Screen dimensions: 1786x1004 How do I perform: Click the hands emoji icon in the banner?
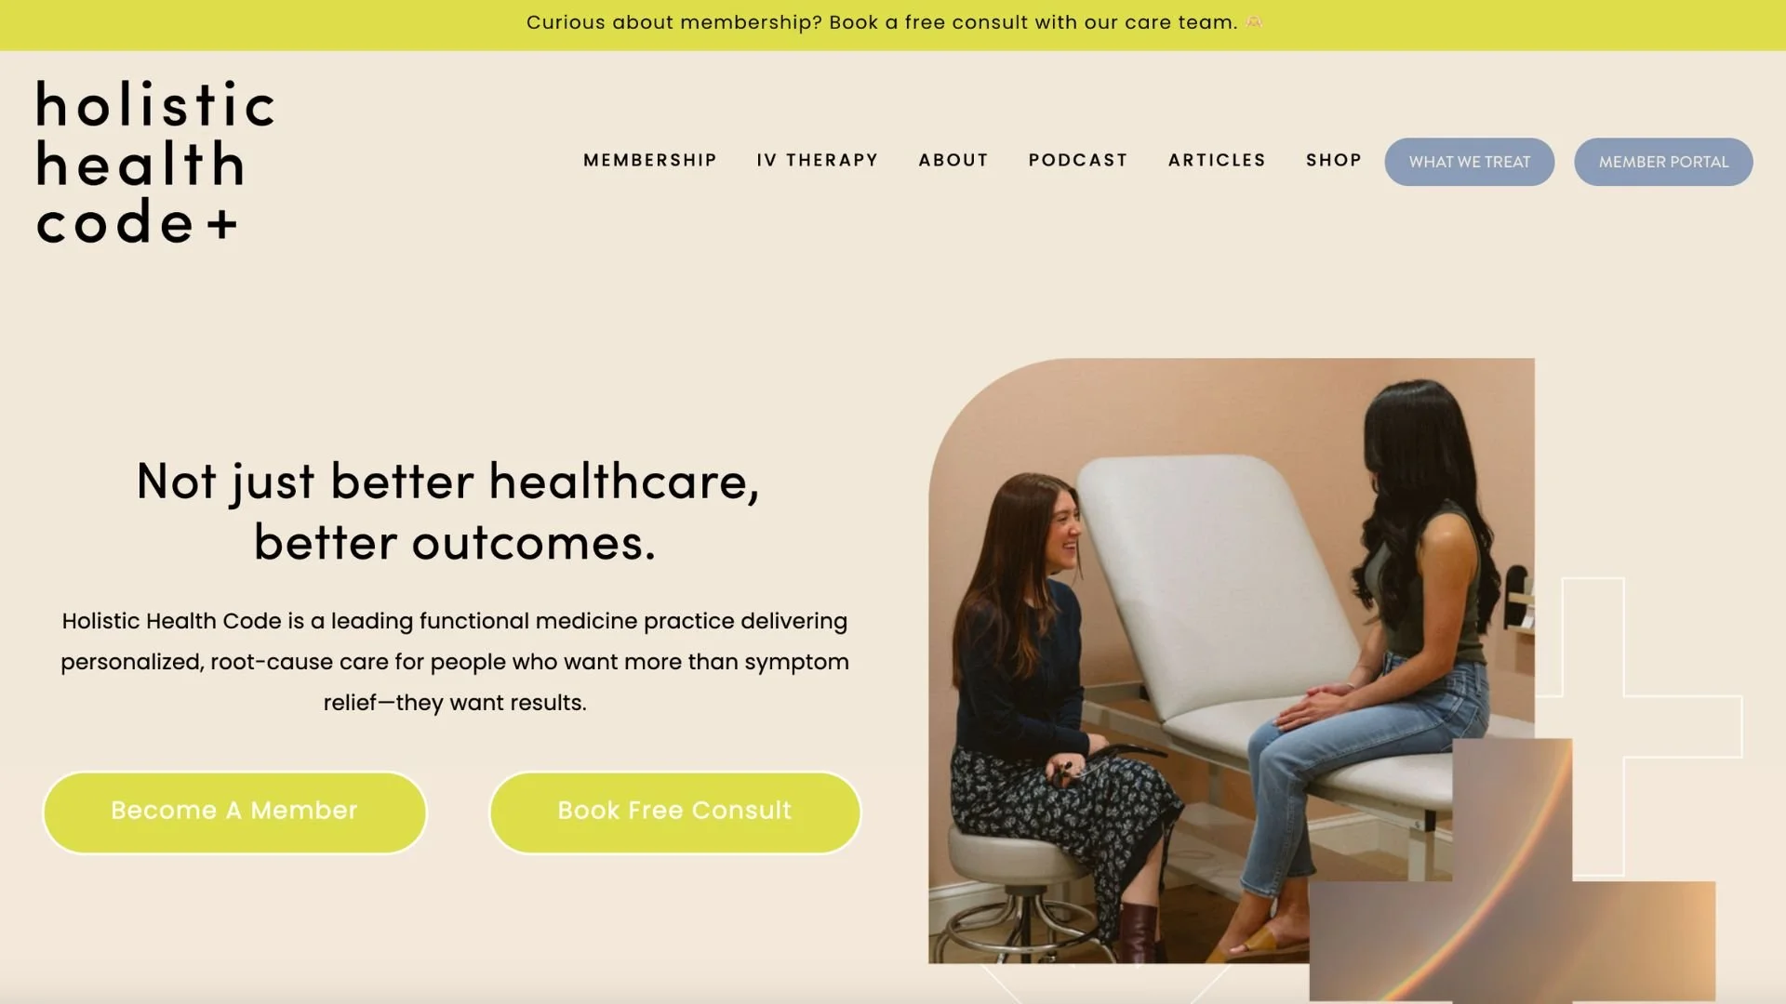point(1254,22)
